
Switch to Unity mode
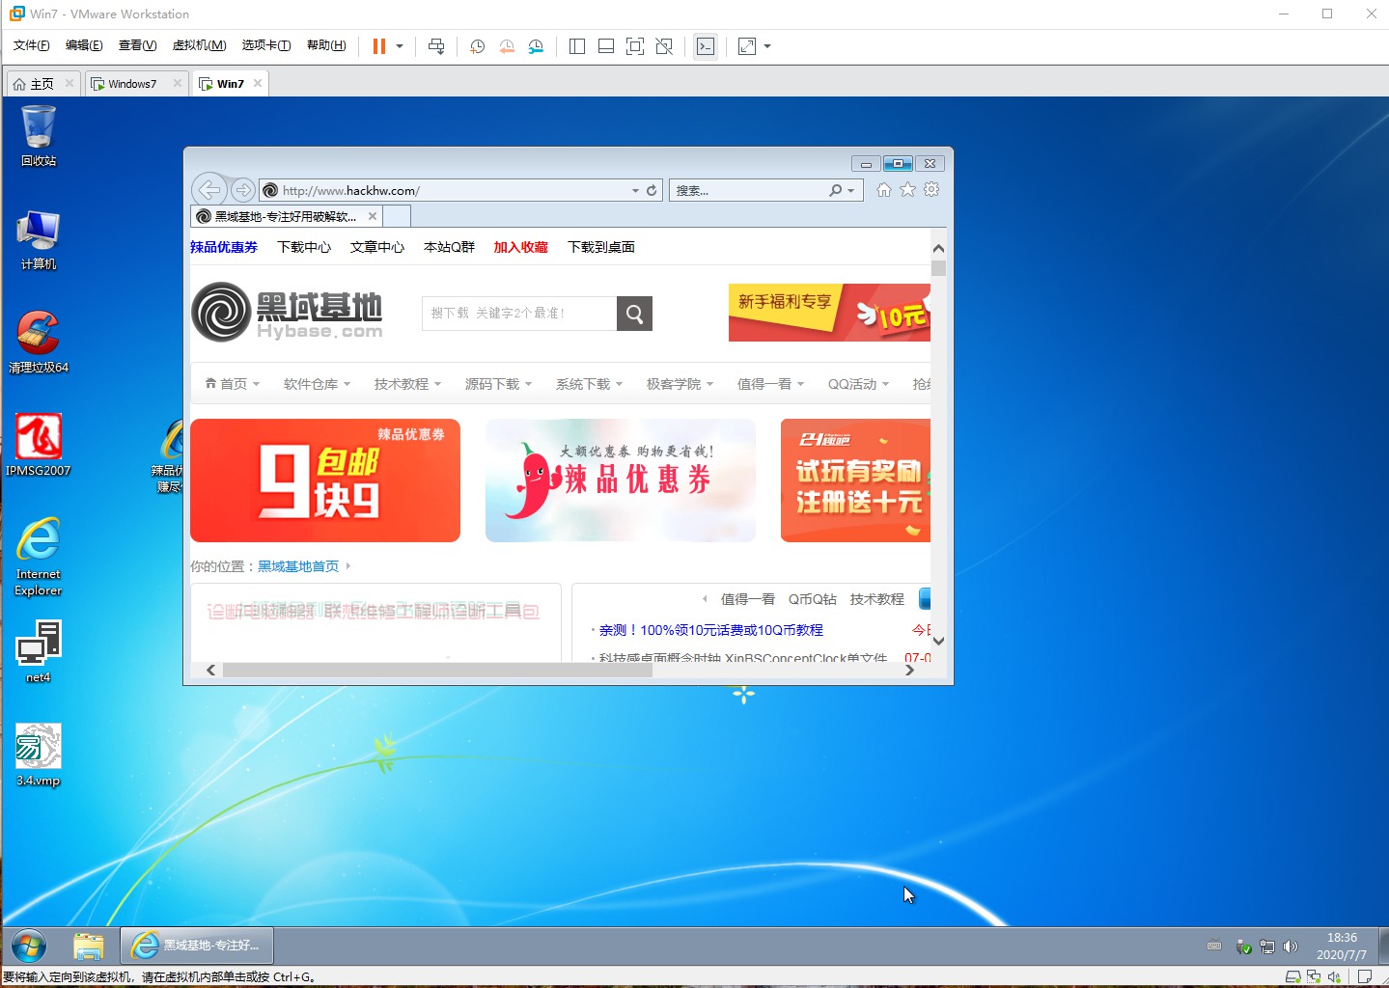click(x=664, y=46)
